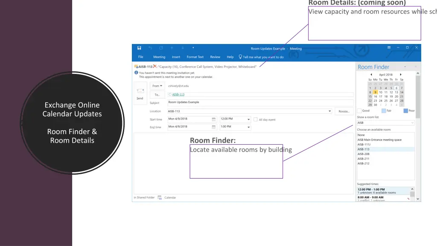
Task: Click the Good availability swatch
Action: [359, 111]
